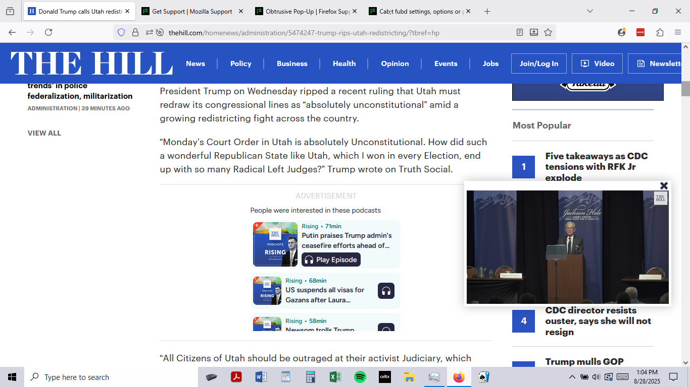Open Calculator from the taskbar
This screenshot has height=387, width=690.
310,377
